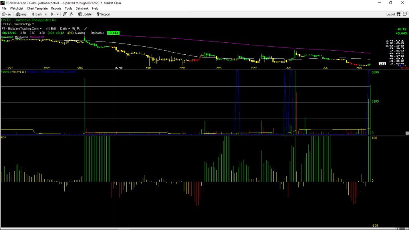Open the WatchList menu

tap(16, 8)
